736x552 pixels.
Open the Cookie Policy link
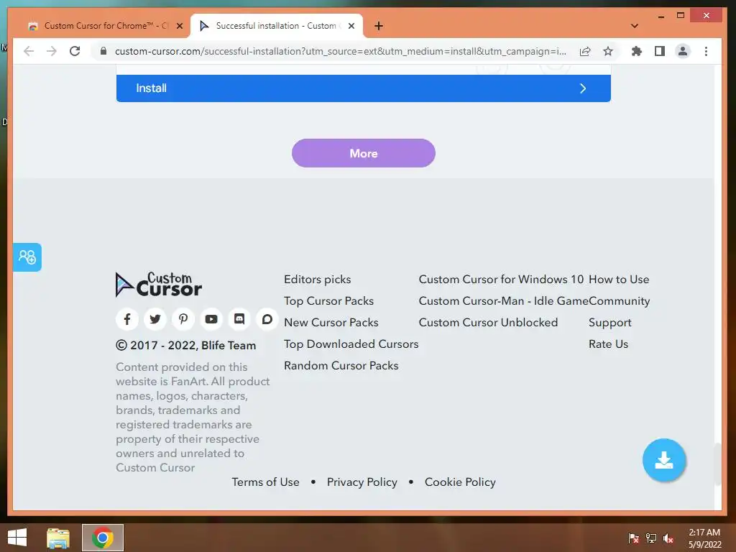[x=460, y=482]
